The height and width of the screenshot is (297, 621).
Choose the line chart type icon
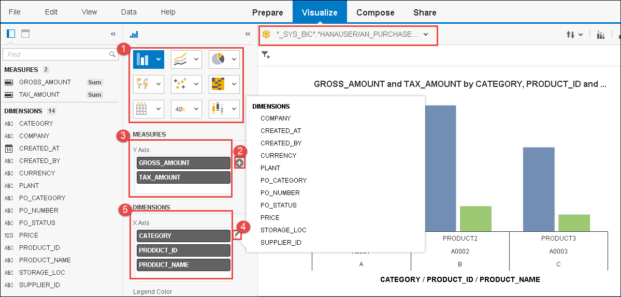(180, 60)
